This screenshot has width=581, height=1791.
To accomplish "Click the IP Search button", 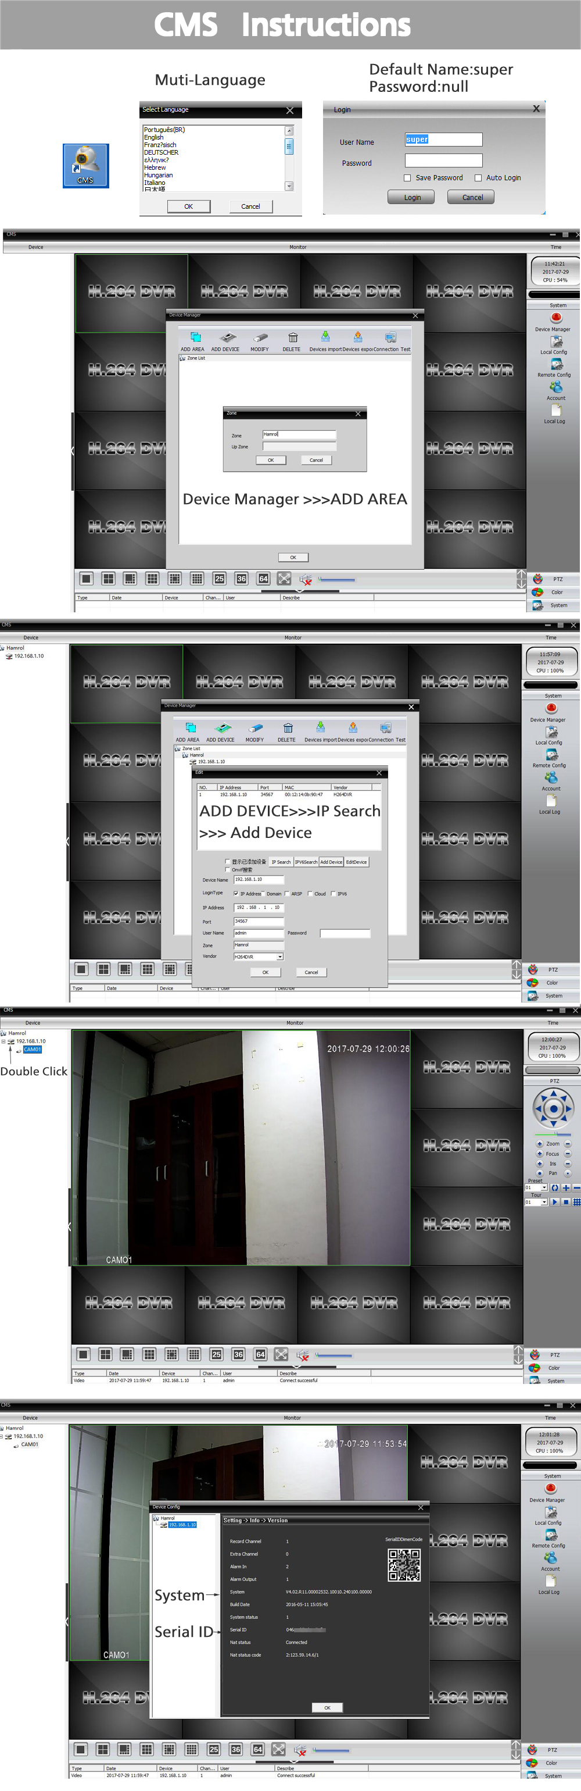I will tap(281, 861).
